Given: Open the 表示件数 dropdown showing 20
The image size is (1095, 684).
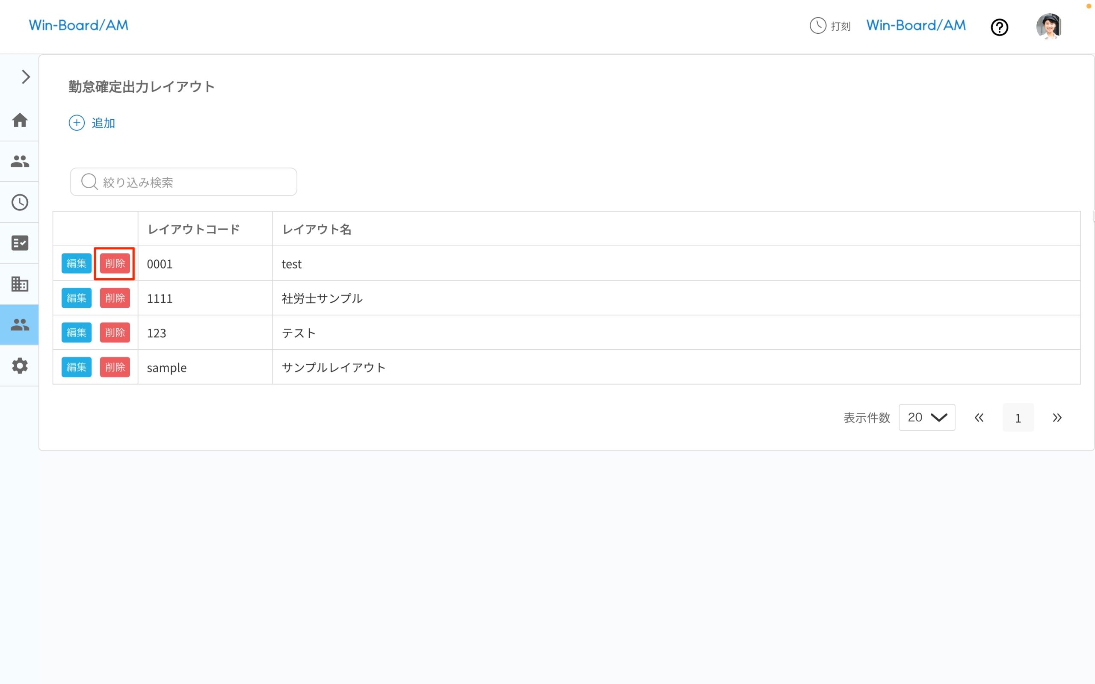Looking at the screenshot, I should (926, 417).
